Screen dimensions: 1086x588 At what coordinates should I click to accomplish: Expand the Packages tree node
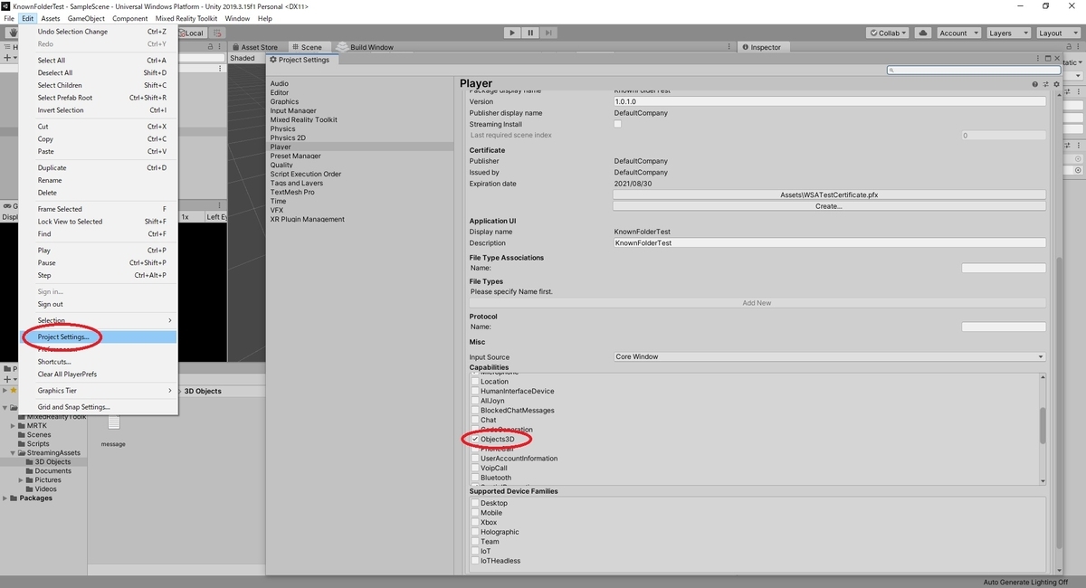pyautogui.click(x=5, y=498)
